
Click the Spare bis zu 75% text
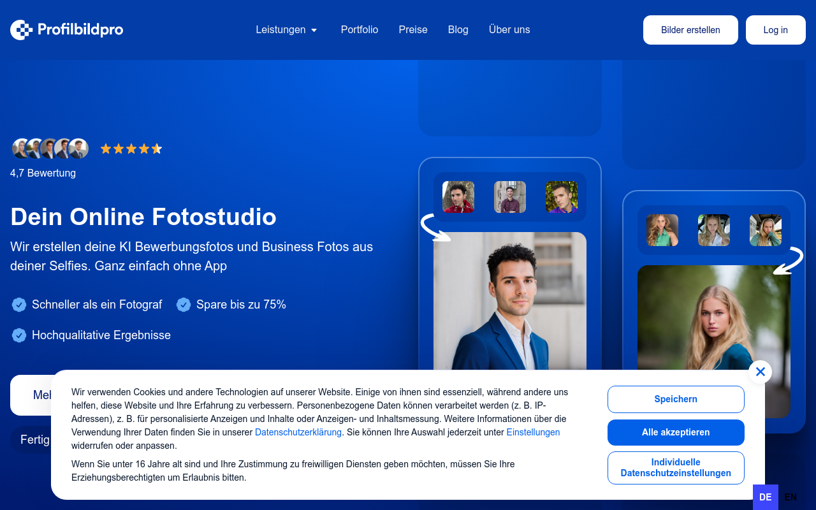coord(241,305)
